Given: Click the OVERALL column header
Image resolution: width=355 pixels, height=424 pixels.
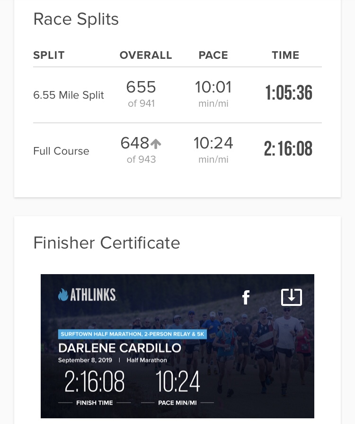Looking at the screenshot, I should [146, 55].
